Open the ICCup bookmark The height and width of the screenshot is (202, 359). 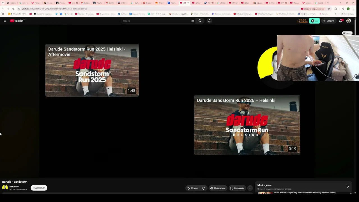pyautogui.click(x=199, y=14)
